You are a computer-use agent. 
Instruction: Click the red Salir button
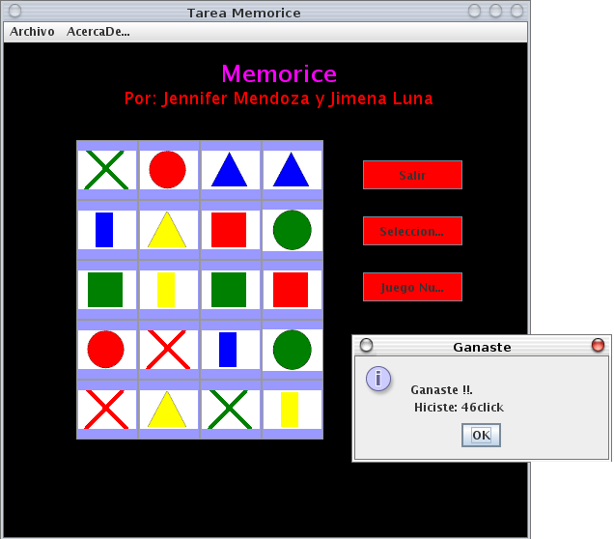[412, 175]
